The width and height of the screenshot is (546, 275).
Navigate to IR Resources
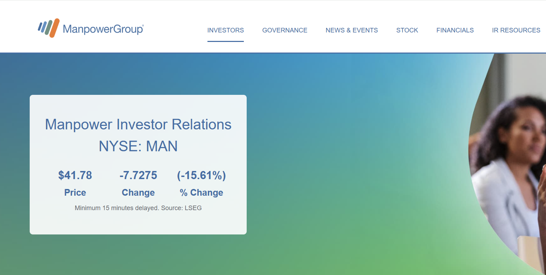(x=516, y=30)
